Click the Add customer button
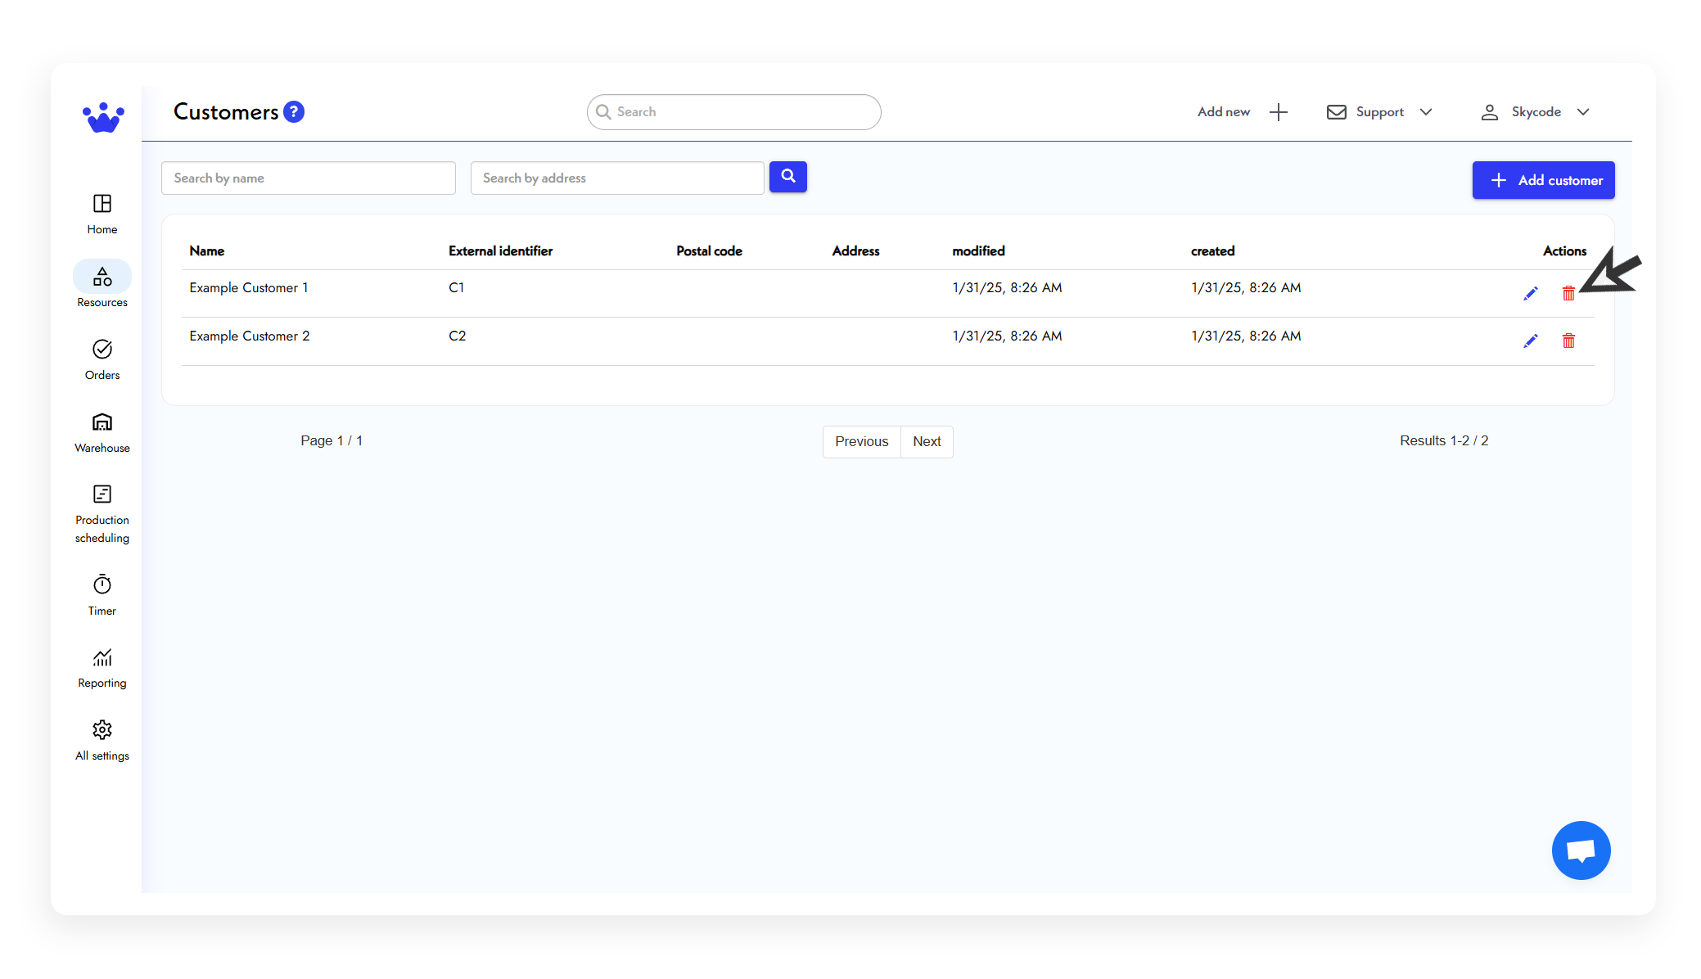1701x979 pixels. click(x=1544, y=180)
